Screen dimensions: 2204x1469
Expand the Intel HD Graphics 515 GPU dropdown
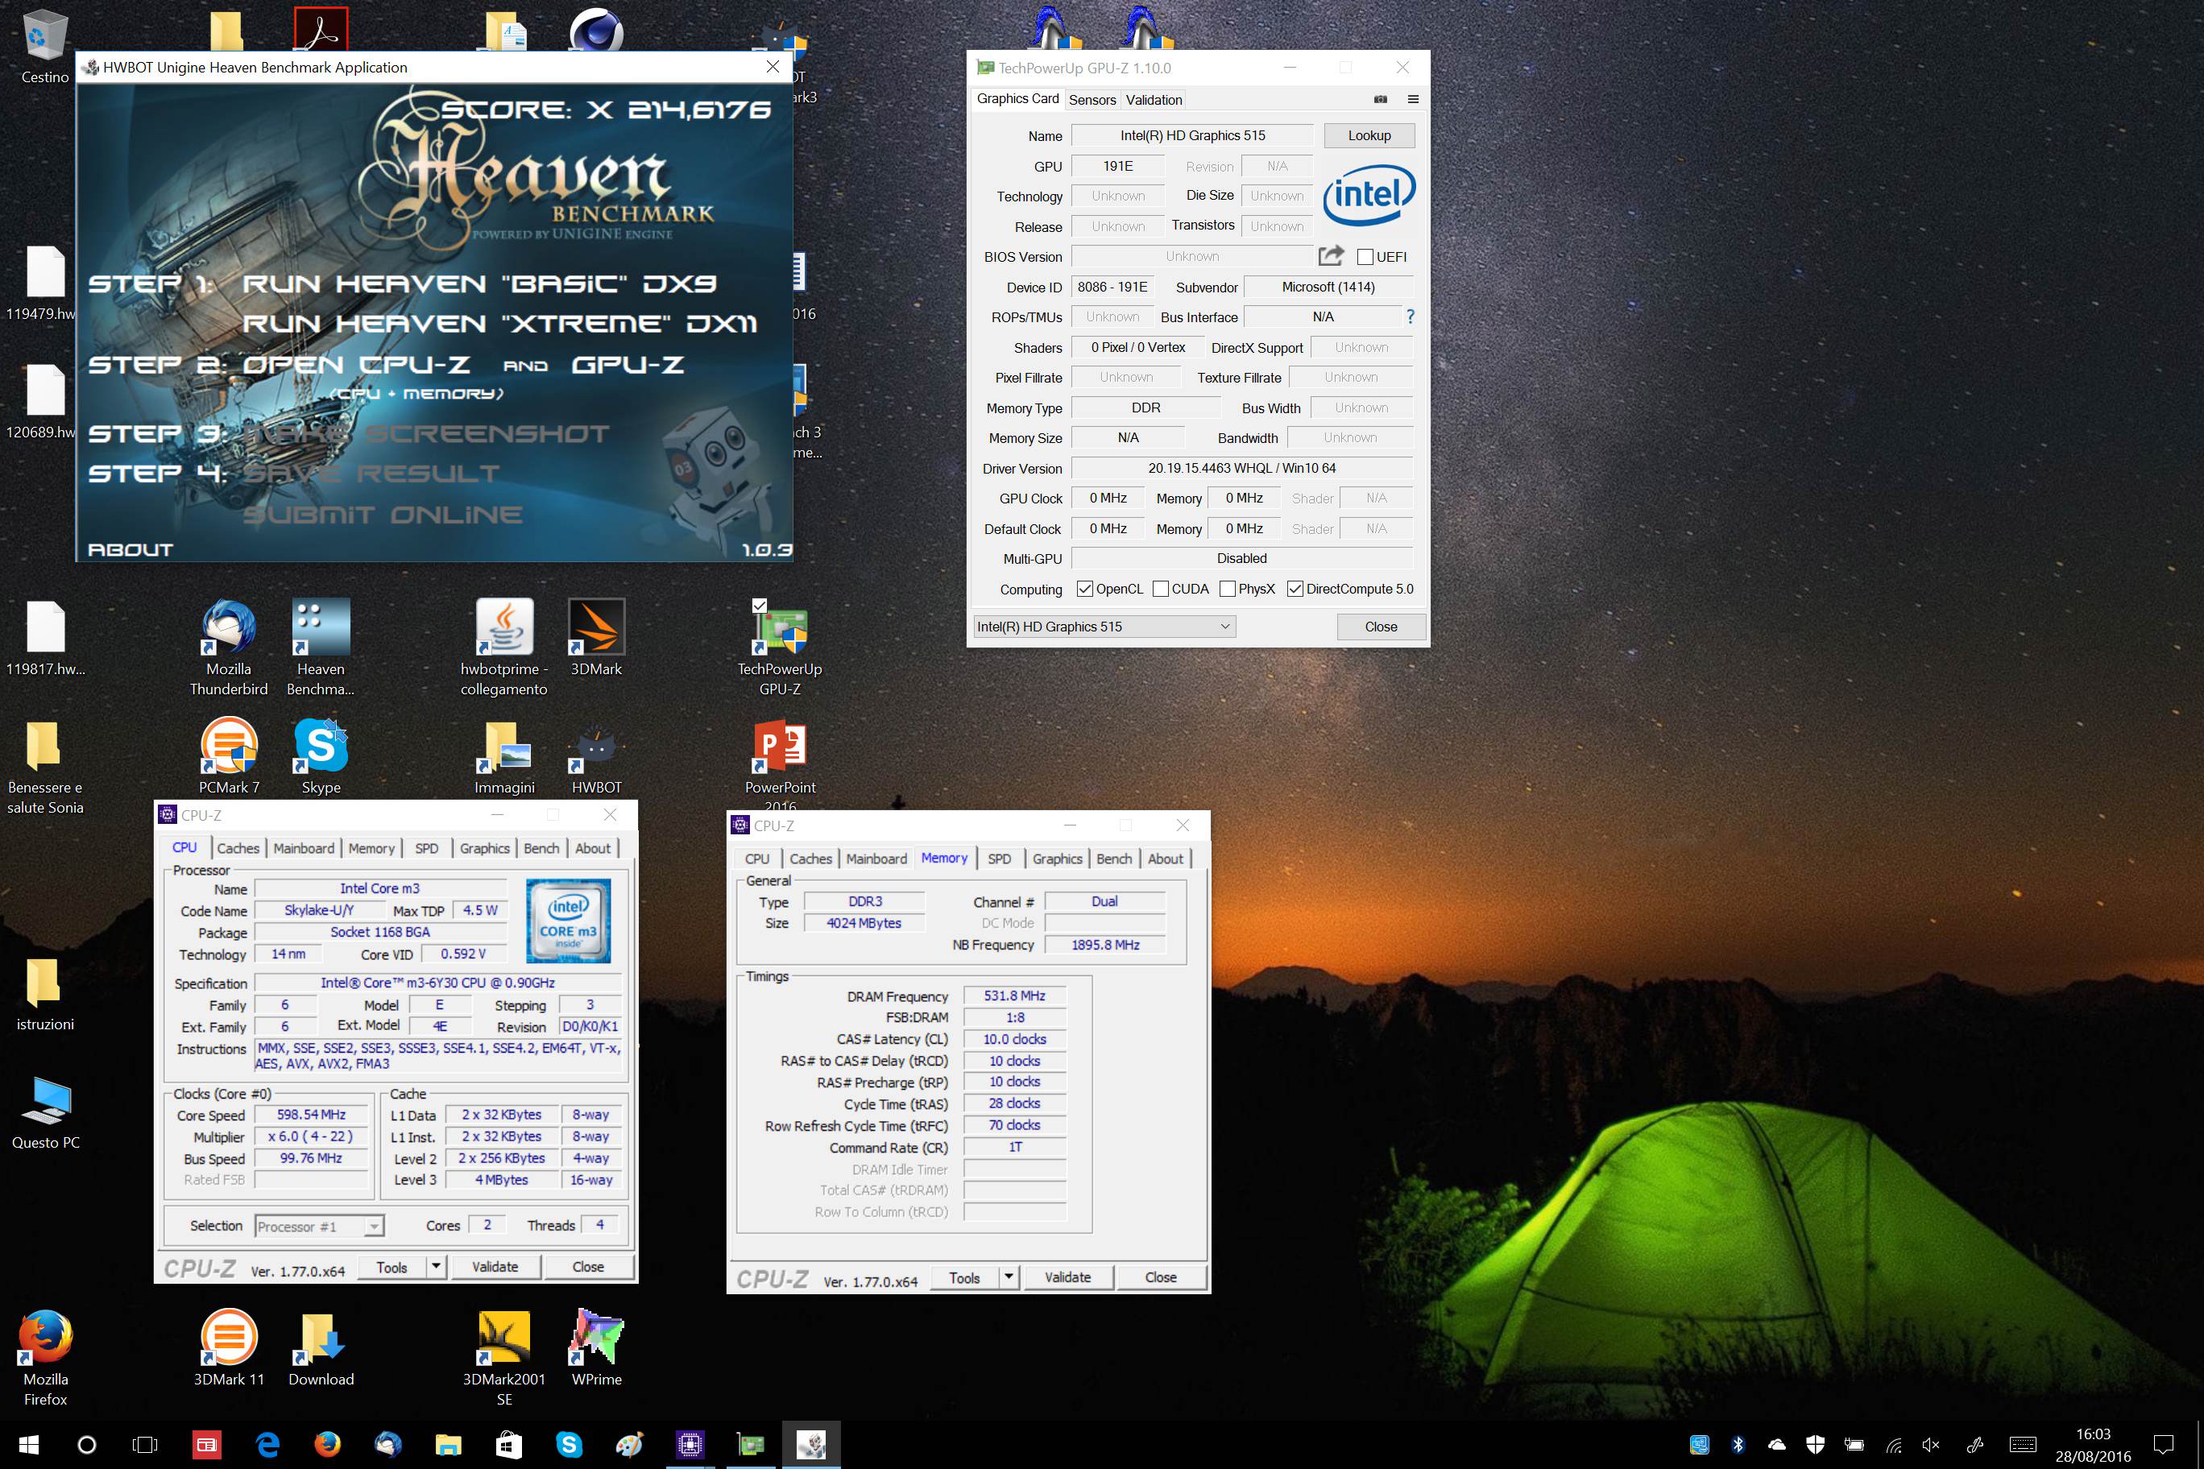[x=1104, y=626]
